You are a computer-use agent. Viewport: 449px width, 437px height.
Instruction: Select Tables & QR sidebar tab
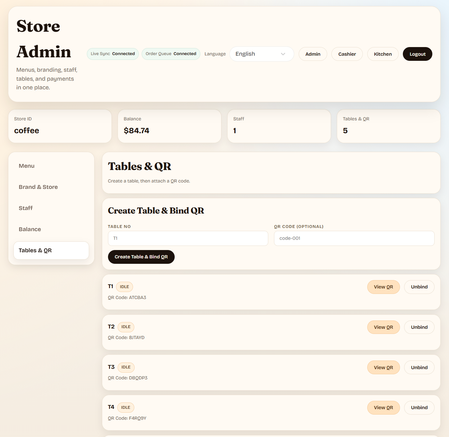(x=51, y=250)
